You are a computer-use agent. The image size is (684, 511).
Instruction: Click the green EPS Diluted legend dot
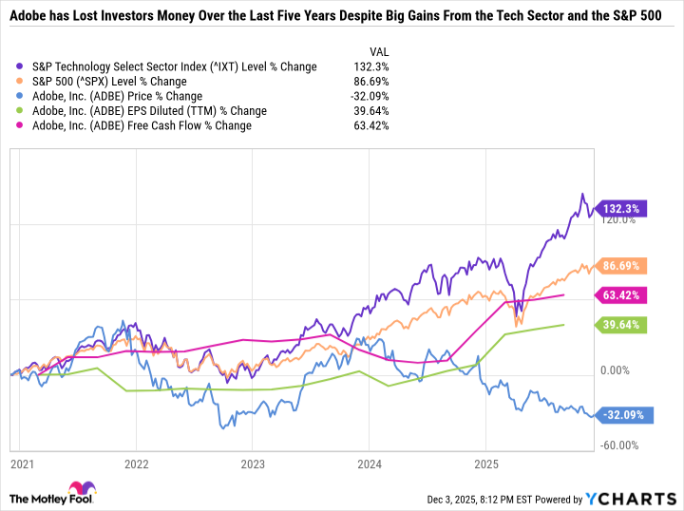21,111
